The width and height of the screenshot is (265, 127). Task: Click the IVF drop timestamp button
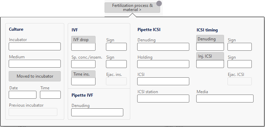83,40
